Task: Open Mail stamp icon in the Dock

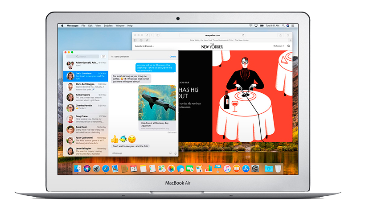Action: pyautogui.click(x=115, y=169)
